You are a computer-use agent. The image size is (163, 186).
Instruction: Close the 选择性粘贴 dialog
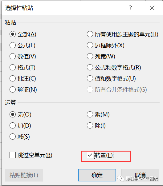152,8
